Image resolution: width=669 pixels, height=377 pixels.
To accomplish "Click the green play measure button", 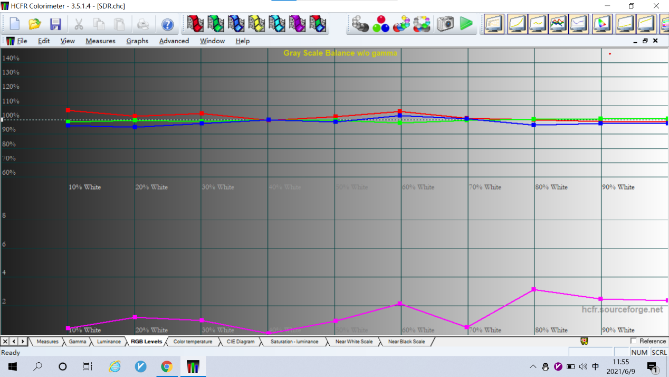I will click(x=466, y=24).
